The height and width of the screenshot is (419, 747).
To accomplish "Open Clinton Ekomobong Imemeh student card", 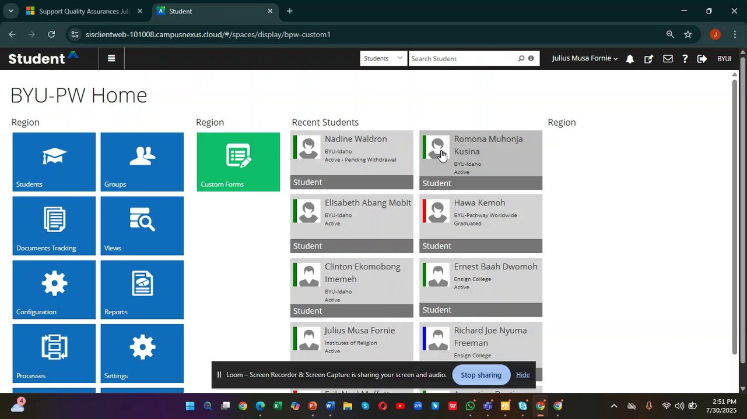I will coord(352,288).
